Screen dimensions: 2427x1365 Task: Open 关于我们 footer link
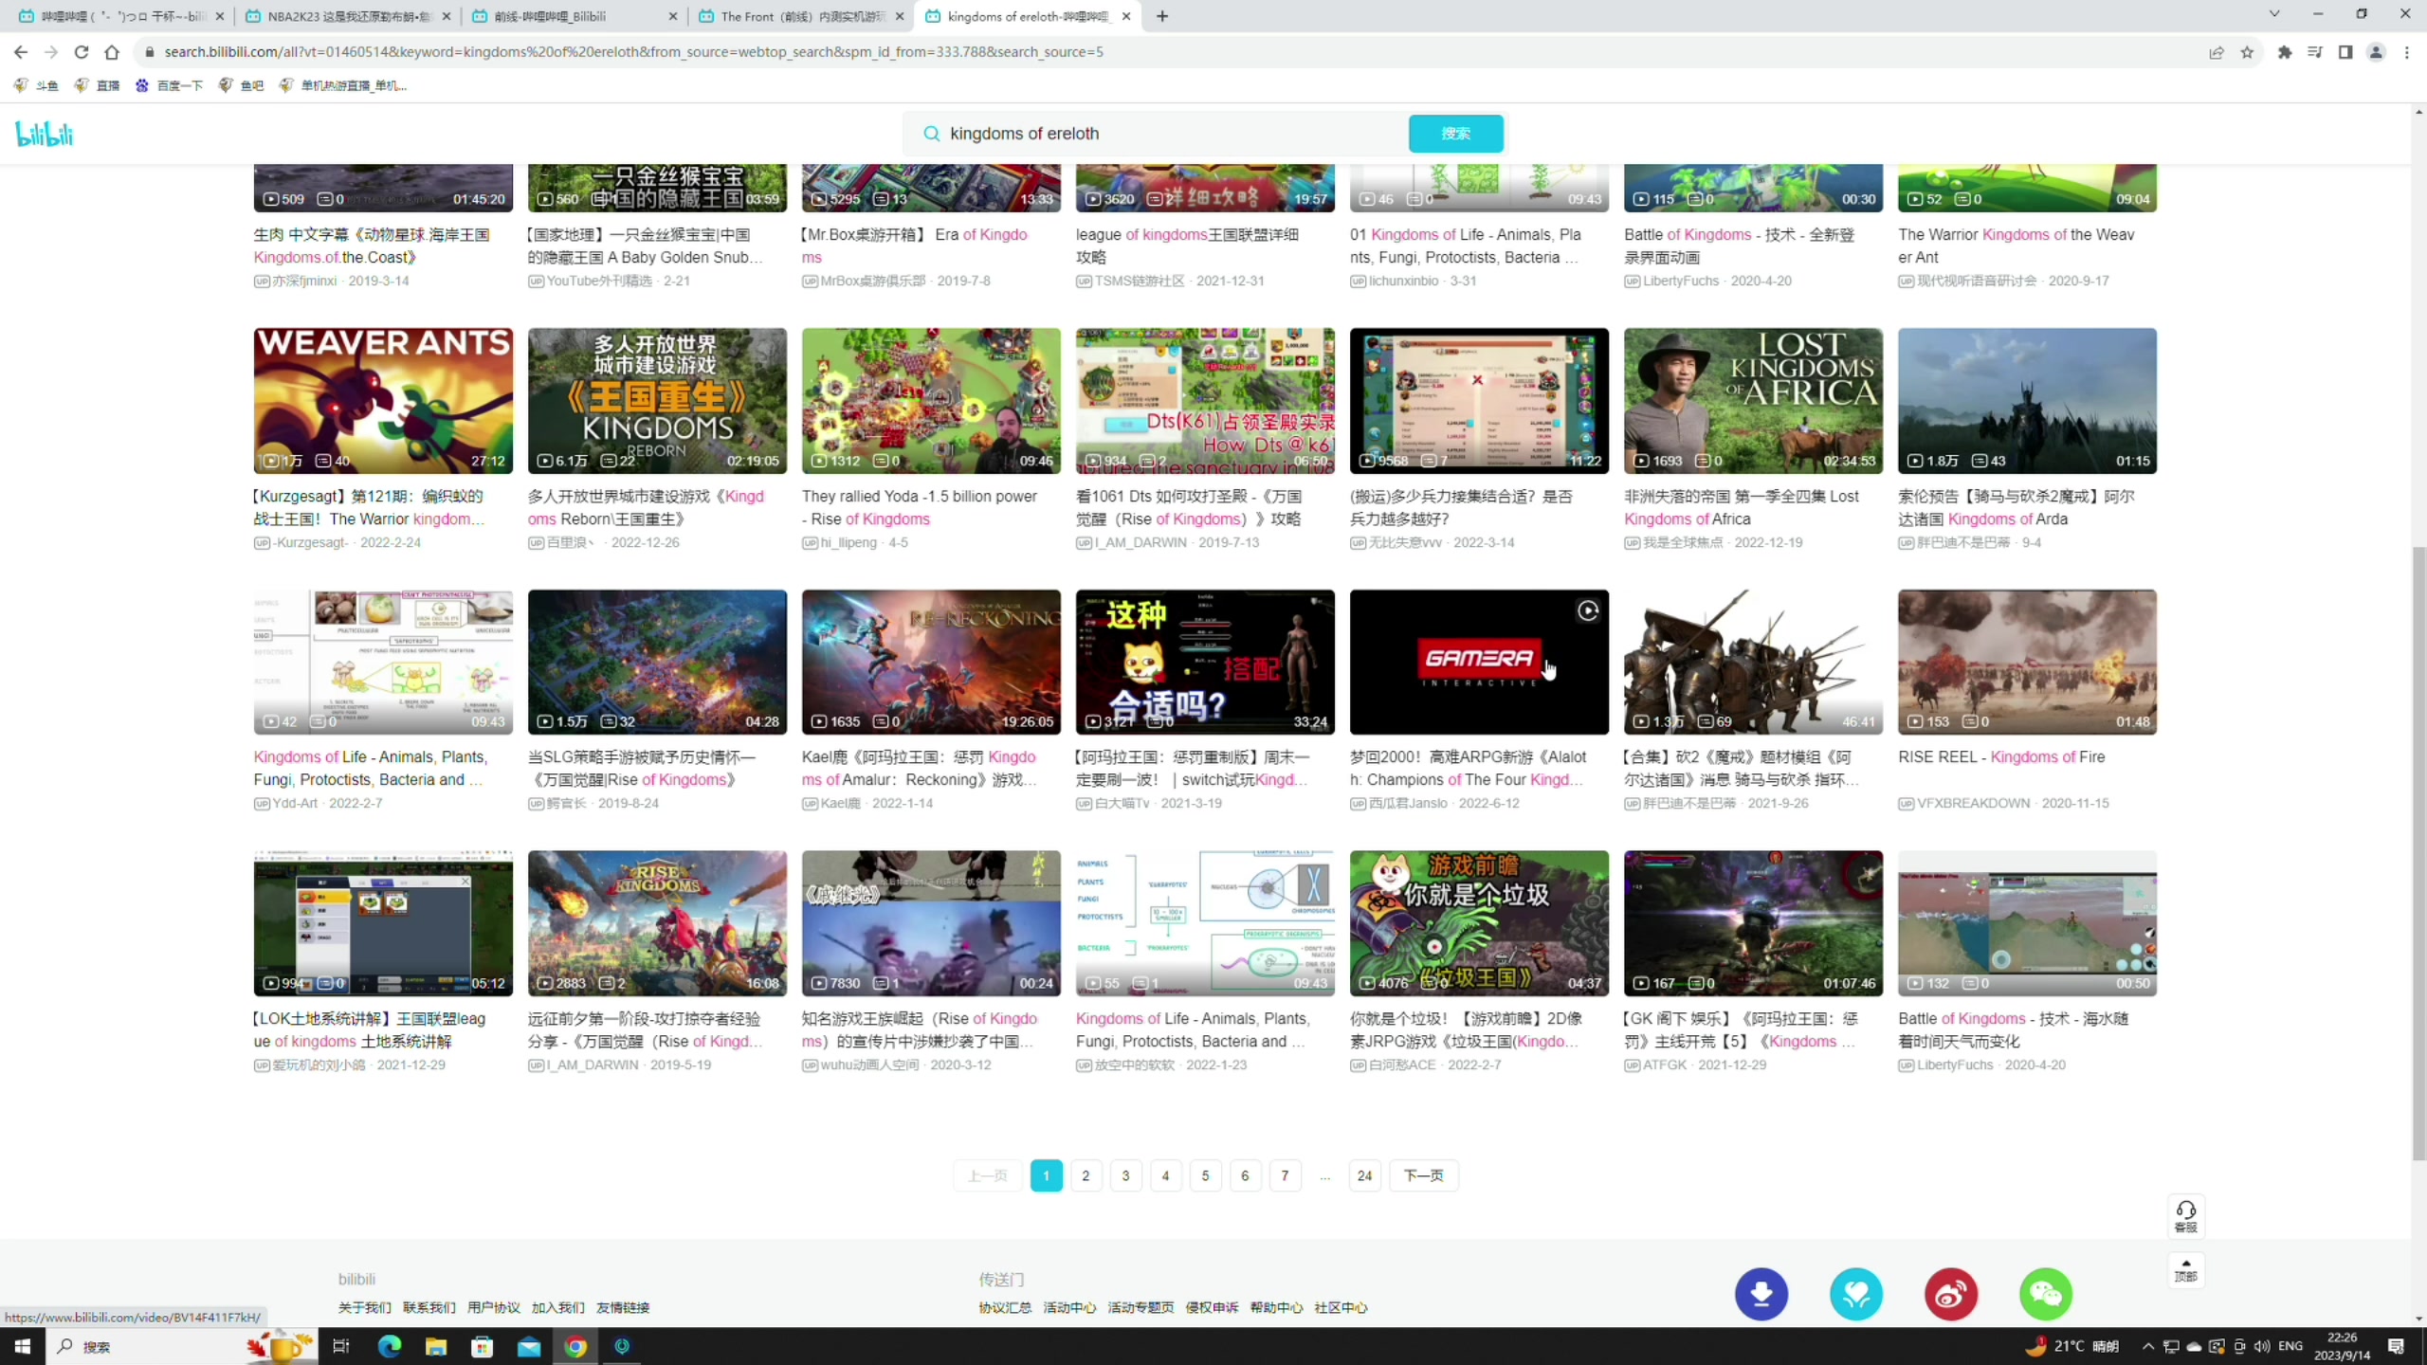(x=364, y=1307)
